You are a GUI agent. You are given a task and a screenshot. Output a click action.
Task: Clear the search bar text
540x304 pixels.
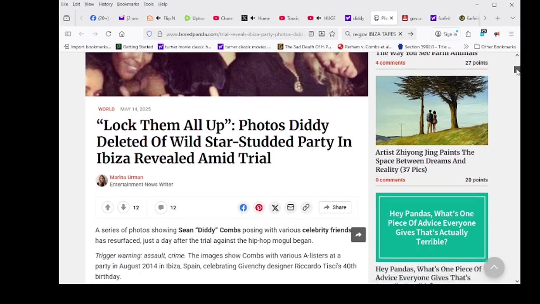[x=400, y=34]
